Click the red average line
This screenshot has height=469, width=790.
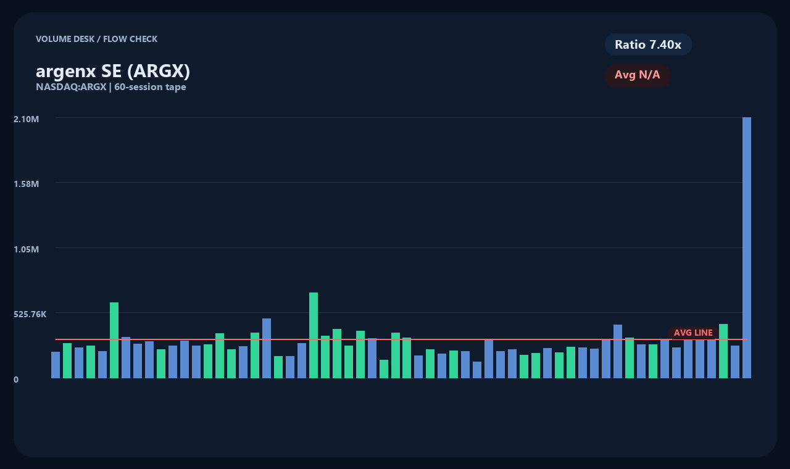401,339
